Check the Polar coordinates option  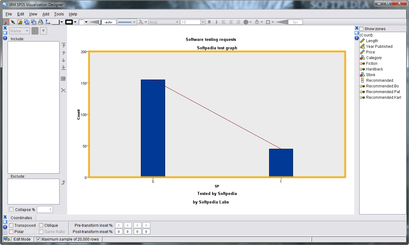click(11, 231)
